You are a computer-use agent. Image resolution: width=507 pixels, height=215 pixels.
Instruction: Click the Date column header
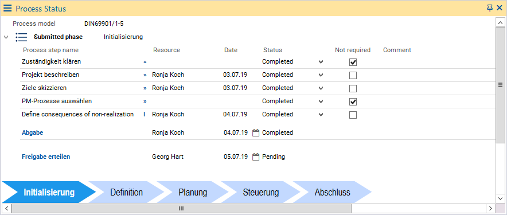(x=231, y=50)
